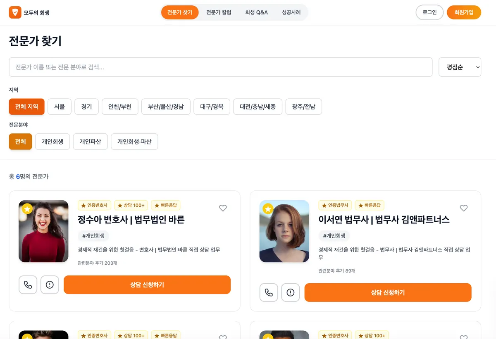The width and height of the screenshot is (496, 339).
Task: Report 이서연 법무사 with the exclamation icon
Action: pos(291,292)
